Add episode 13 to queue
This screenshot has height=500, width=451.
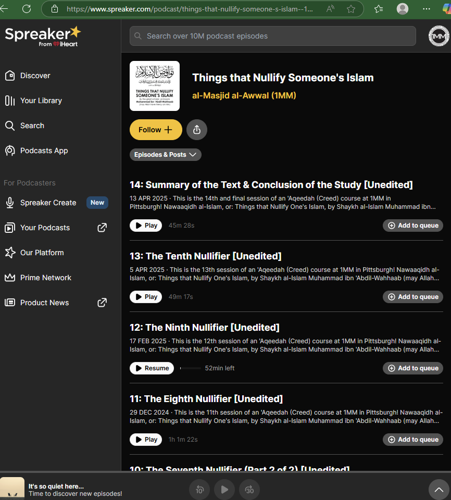[x=413, y=297]
